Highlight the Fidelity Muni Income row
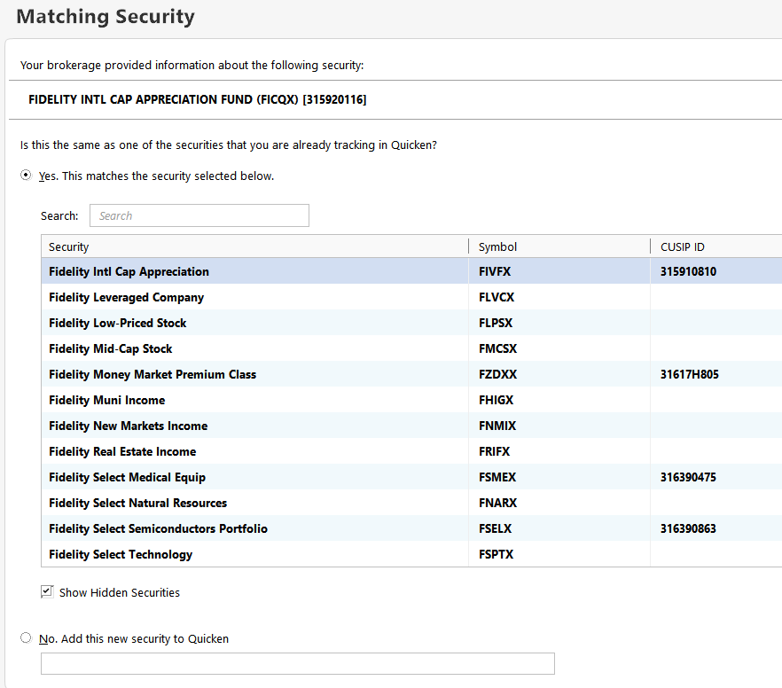782x688 pixels. [x=107, y=400]
